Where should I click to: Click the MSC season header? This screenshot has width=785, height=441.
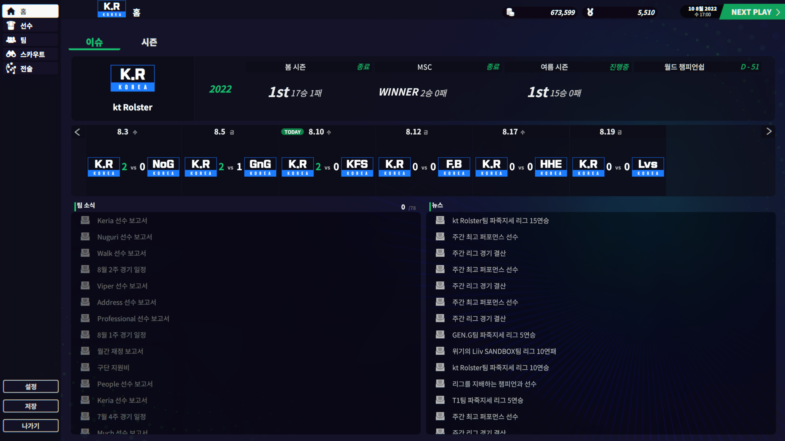click(x=425, y=67)
